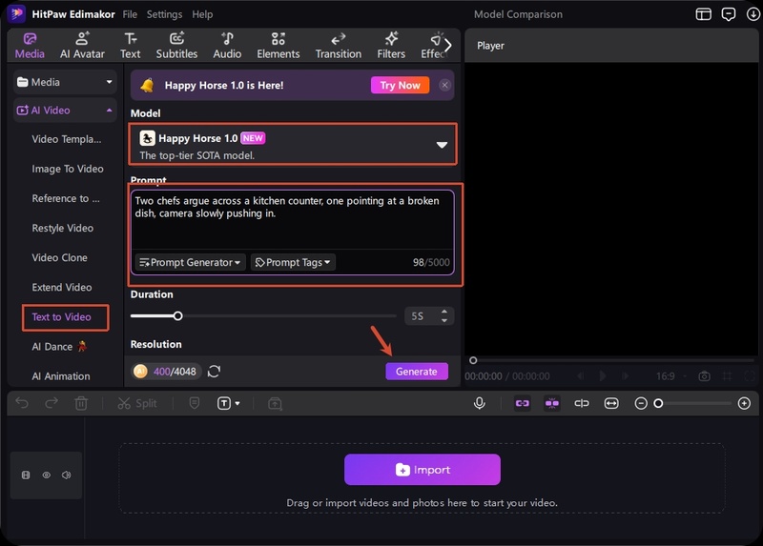Click the 400/4048 credits coin indicator
The width and height of the screenshot is (763, 546).
(x=166, y=372)
